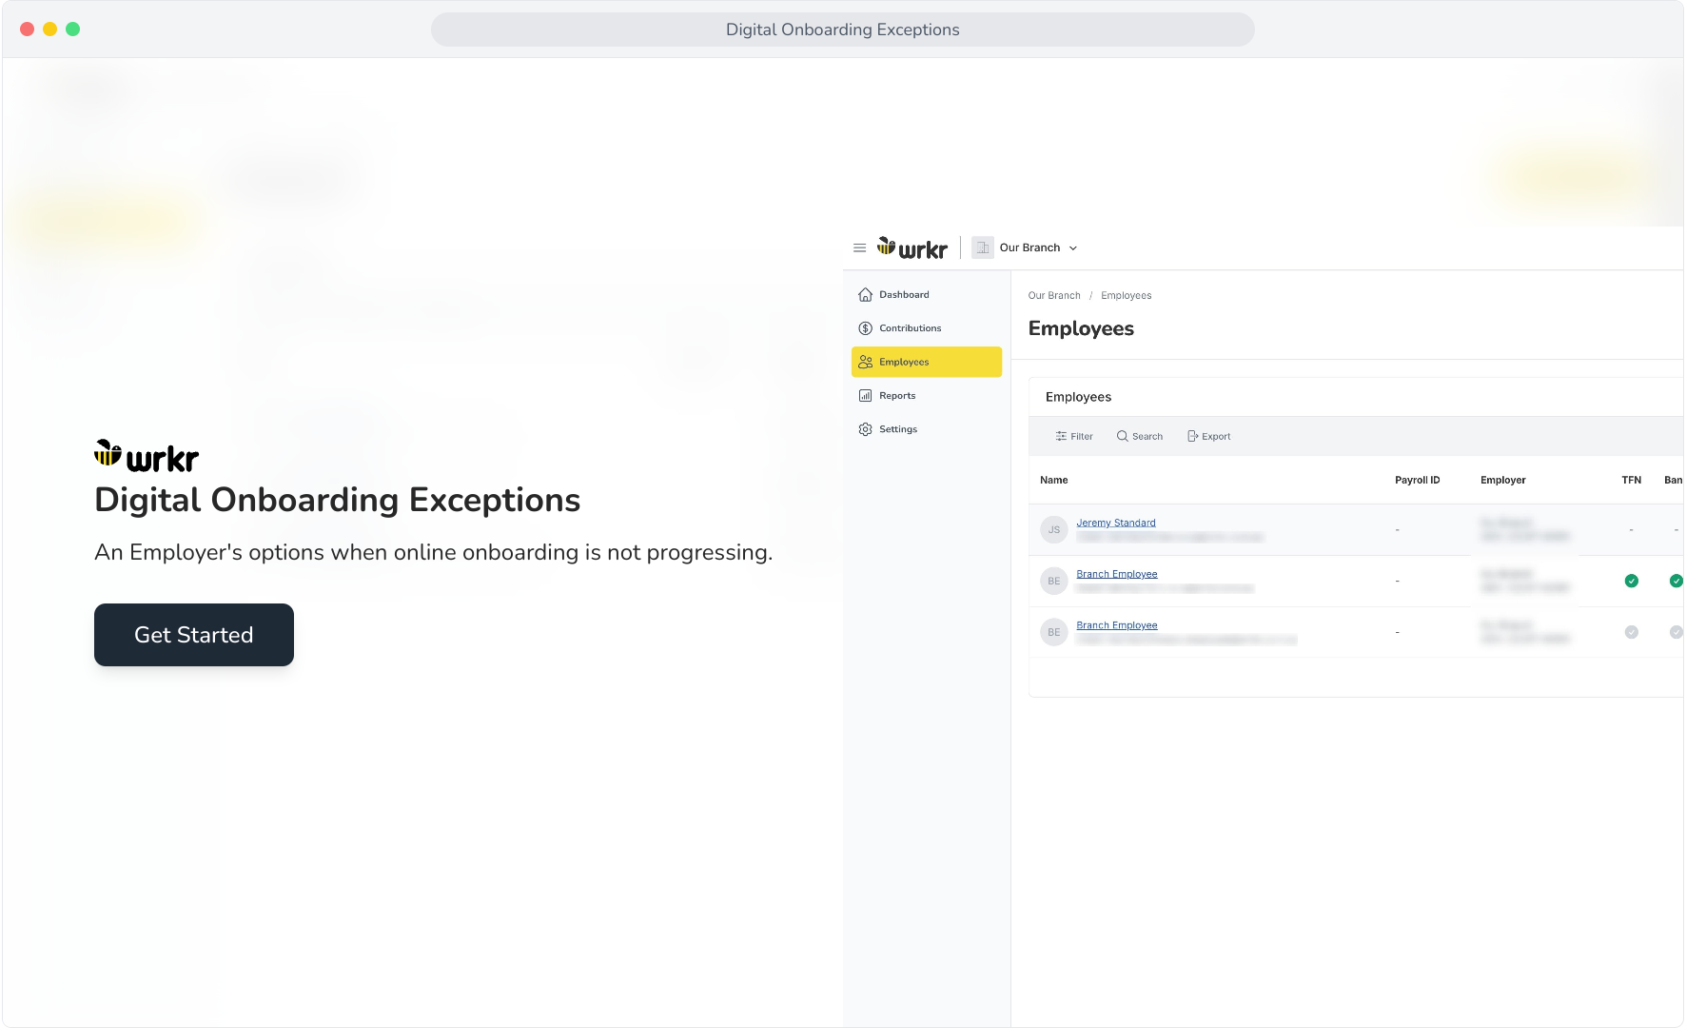Click Our Branch in the breadcrumb
Image resolution: width=1686 pixels, height=1028 pixels.
point(1054,296)
